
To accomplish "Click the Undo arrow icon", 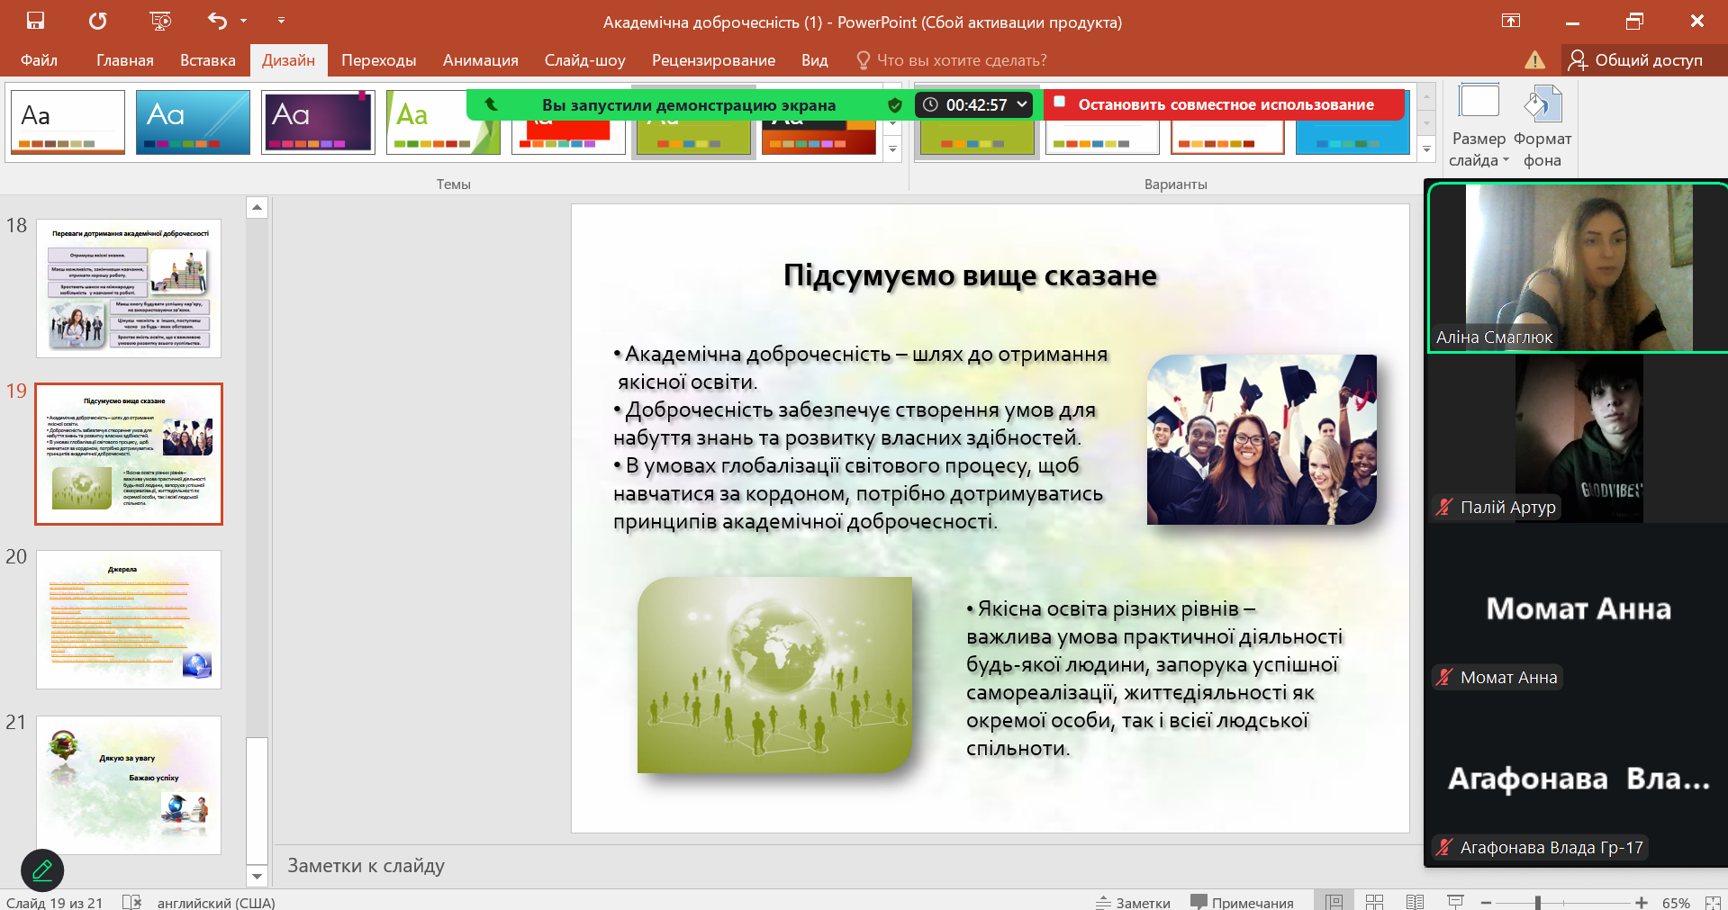I will click(217, 21).
